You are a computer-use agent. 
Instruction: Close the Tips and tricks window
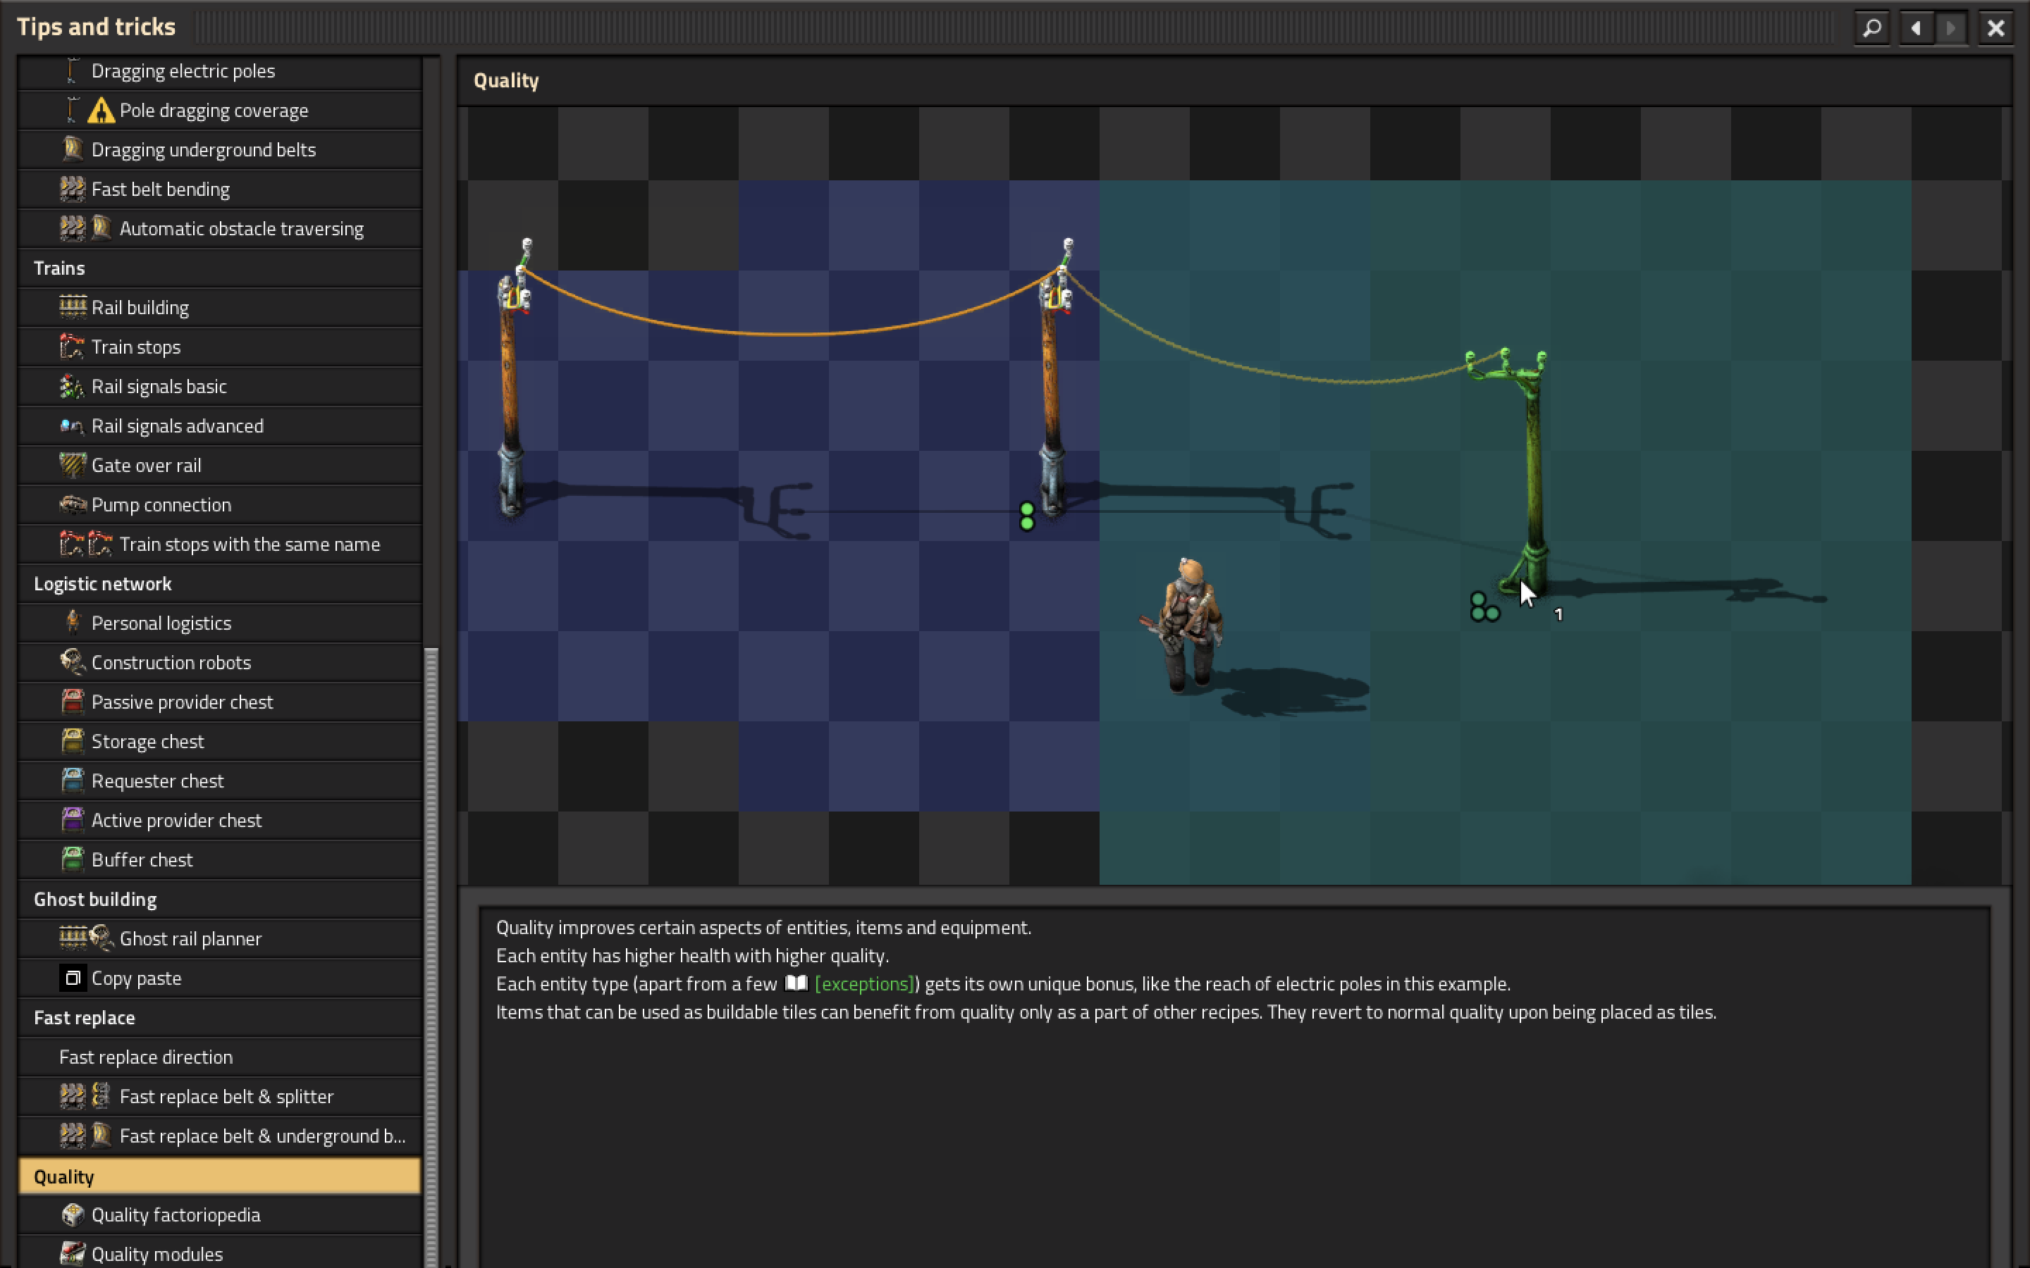pos(1995,27)
